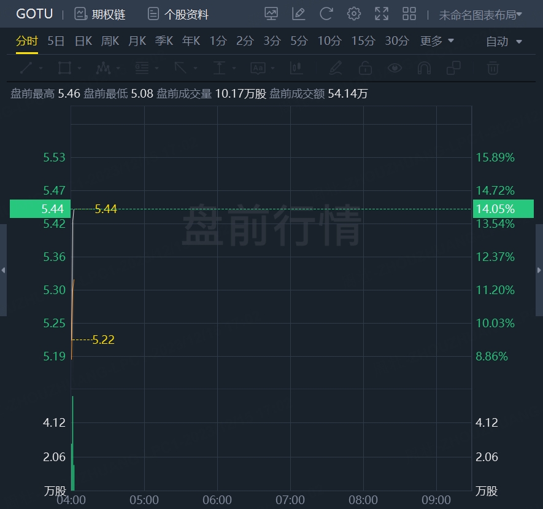This screenshot has height=509, width=543.
Task: Select the 2分 interval
Action: point(245,41)
